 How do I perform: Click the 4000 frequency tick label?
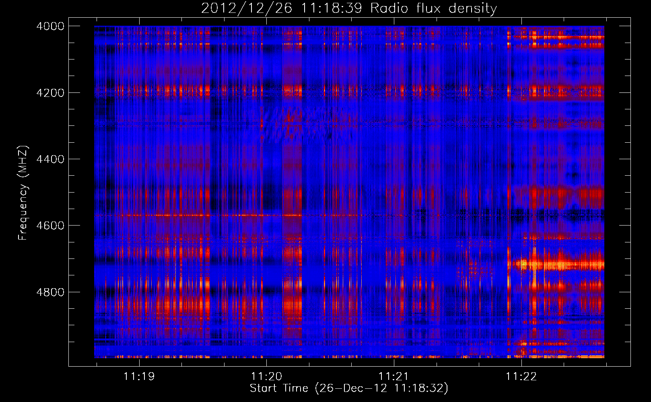pos(50,26)
